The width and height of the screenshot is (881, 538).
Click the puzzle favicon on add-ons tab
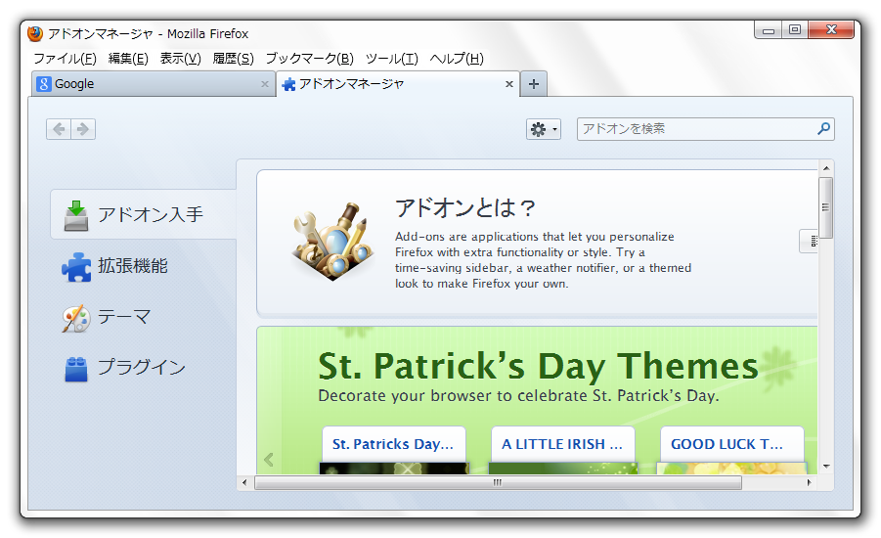click(x=288, y=84)
